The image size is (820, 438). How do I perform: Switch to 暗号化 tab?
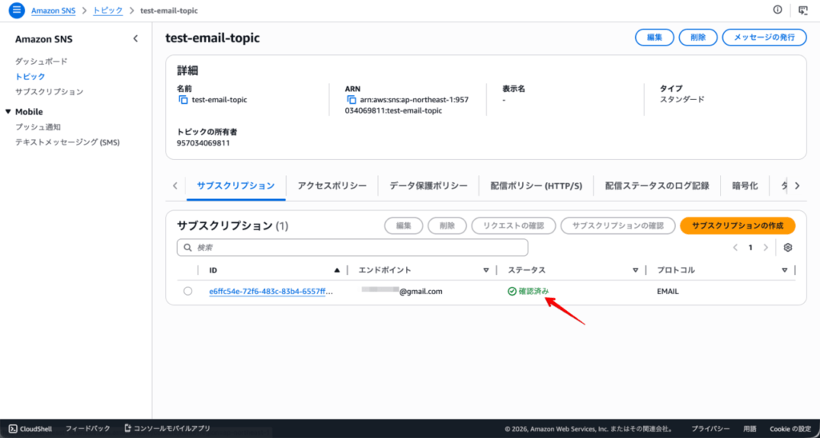pos(745,186)
